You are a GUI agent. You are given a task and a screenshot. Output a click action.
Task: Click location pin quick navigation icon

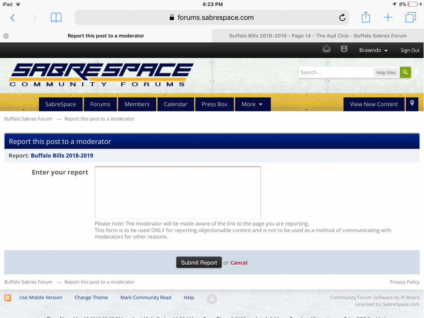(412, 104)
